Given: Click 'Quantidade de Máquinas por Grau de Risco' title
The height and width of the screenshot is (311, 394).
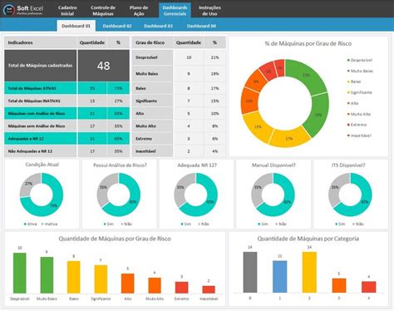Looking at the screenshot, I should point(115,239).
